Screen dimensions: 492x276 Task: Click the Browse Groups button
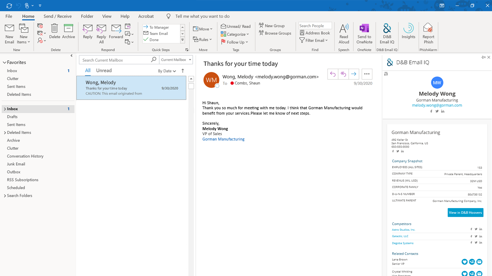pyautogui.click(x=275, y=33)
